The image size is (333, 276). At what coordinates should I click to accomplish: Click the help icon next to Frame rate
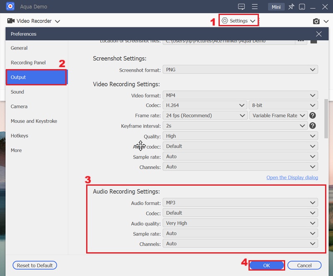click(x=313, y=116)
